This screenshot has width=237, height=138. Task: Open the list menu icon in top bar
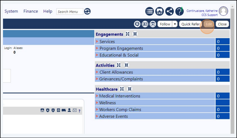pyautogui.click(x=150, y=11)
